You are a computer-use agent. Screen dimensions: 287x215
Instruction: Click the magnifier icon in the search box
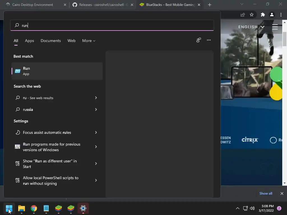click(17, 25)
